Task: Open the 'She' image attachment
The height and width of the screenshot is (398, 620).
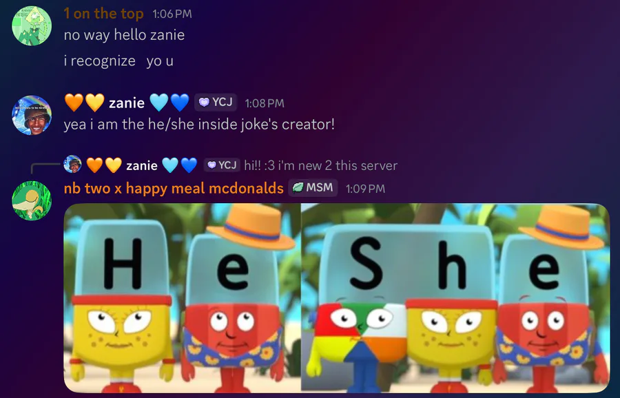Action: 455,298
